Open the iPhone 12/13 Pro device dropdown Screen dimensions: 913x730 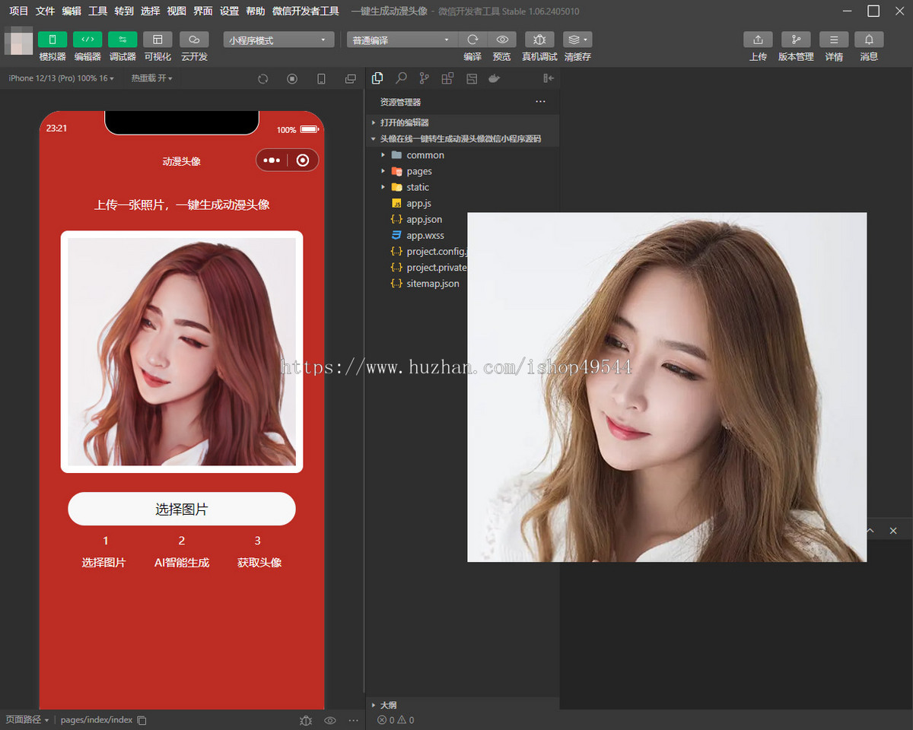[x=61, y=78]
